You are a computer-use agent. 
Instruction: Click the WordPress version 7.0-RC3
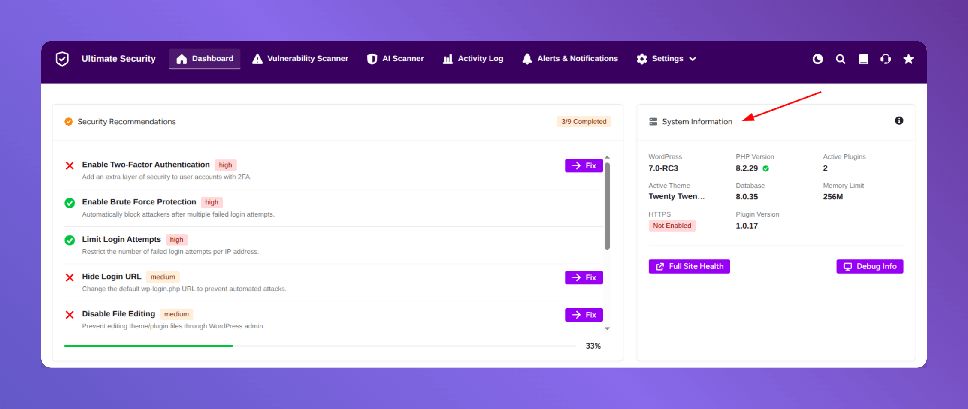(663, 168)
